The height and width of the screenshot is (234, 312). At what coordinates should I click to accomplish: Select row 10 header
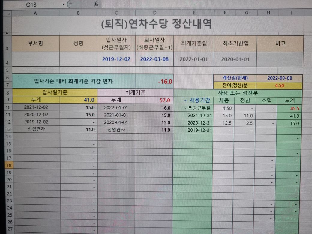tap(8, 107)
